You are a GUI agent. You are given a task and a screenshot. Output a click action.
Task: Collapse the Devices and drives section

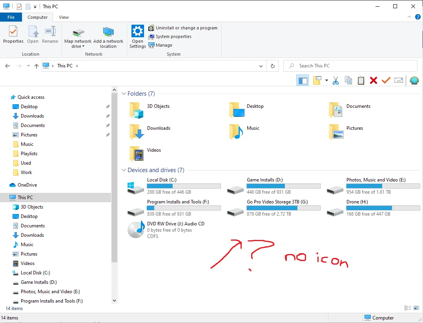(x=124, y=170)
